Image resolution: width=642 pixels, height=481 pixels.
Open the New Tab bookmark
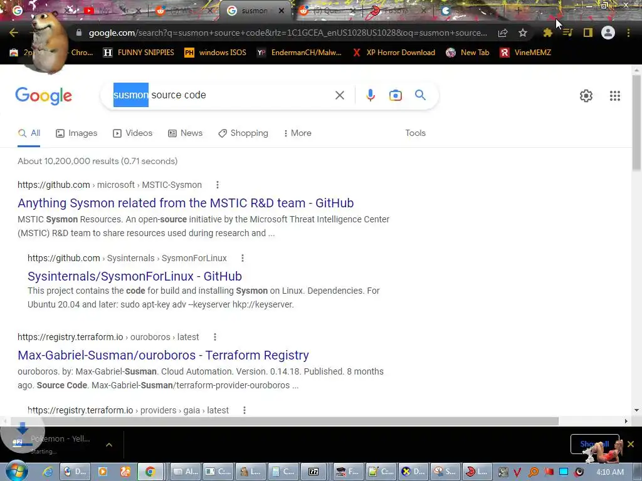coord(468,53)
